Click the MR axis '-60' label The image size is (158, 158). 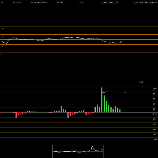pyautogui.click(x=154, y=129)
